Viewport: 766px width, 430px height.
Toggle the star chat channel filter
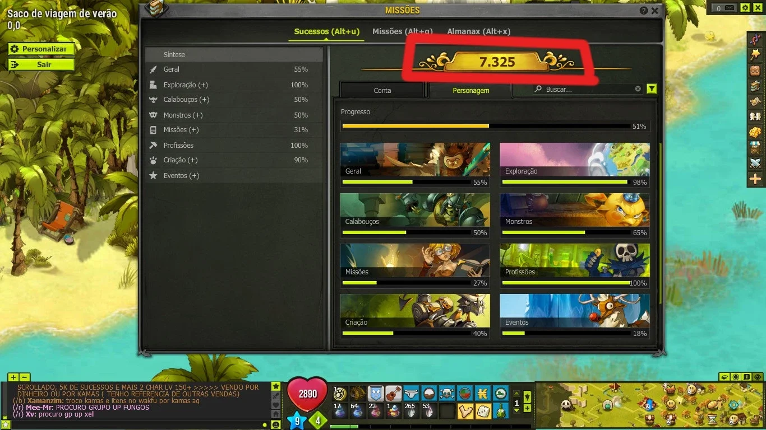click(x=275, y=386)
